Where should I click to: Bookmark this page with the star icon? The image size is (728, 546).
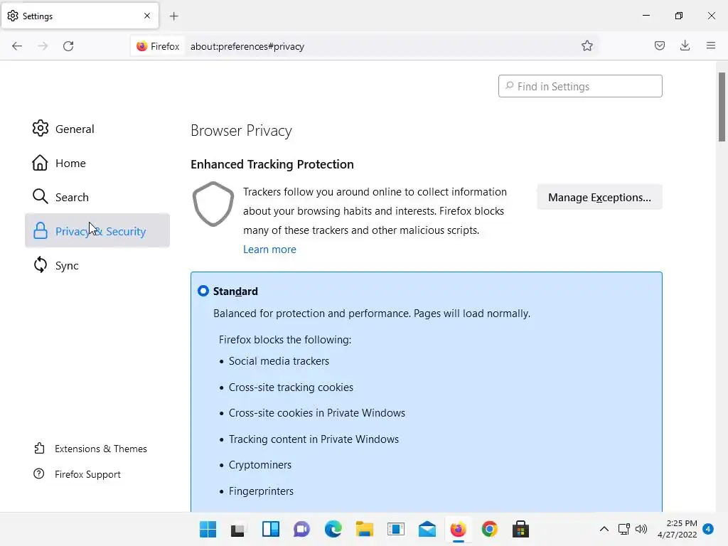[x=587, y=45]
